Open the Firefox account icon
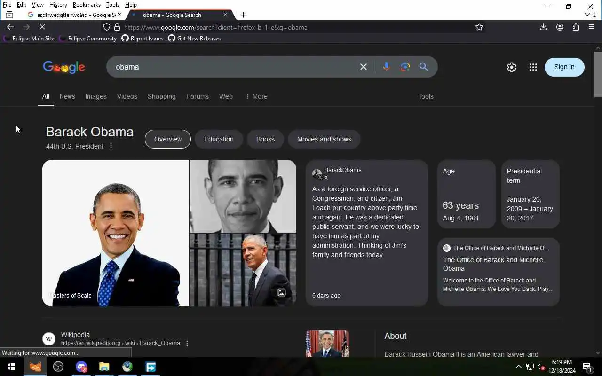Viewport: 602px width, 376px height. [x=560, y=27]
